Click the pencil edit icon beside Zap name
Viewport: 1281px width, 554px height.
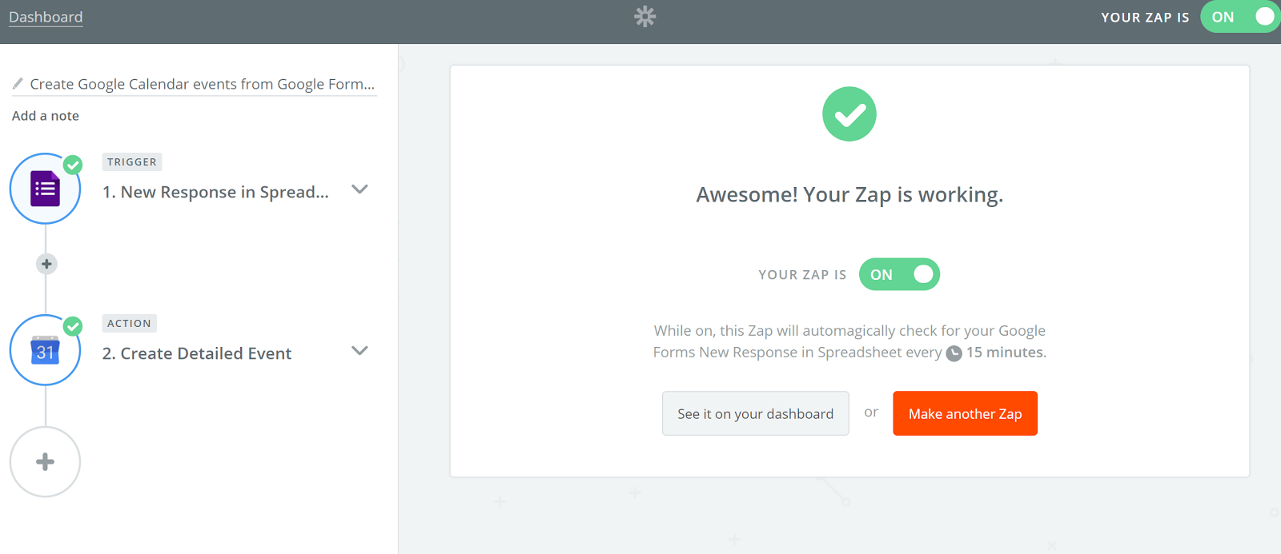click(18, 83)
